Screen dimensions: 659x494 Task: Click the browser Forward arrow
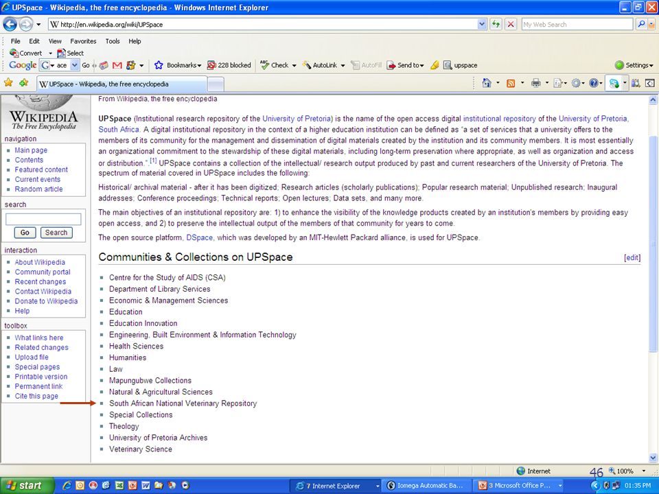pyautogui.click(x=26, y=25)
